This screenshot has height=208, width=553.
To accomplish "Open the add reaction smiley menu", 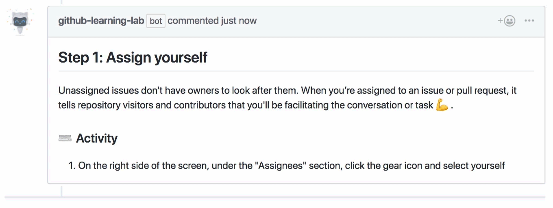I will point(507,21).
